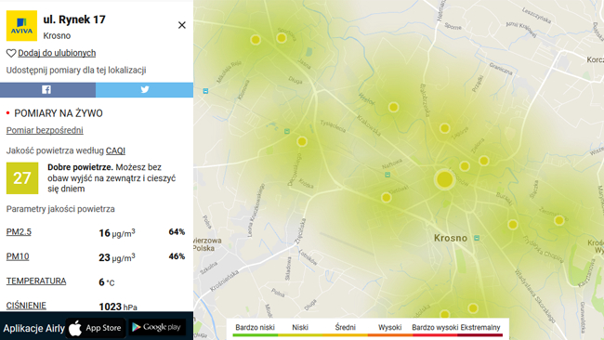This screenshot has height=340, width=604.
Task: Click the PM2.5 value 64% text
Action: point(177,232)
